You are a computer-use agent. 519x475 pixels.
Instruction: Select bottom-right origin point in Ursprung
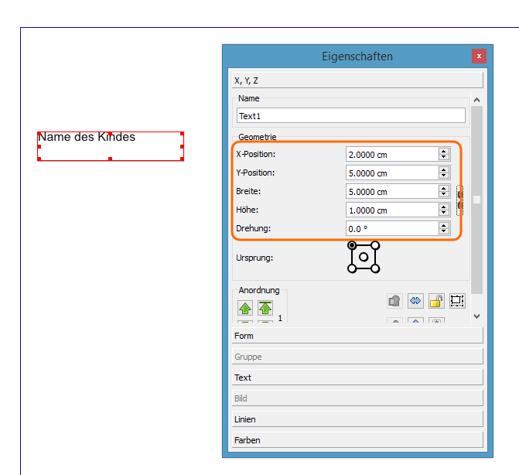[376, 268]
